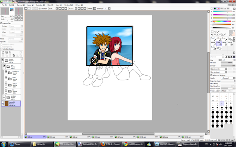Click the Hue rainbow slider

(222, 21)
